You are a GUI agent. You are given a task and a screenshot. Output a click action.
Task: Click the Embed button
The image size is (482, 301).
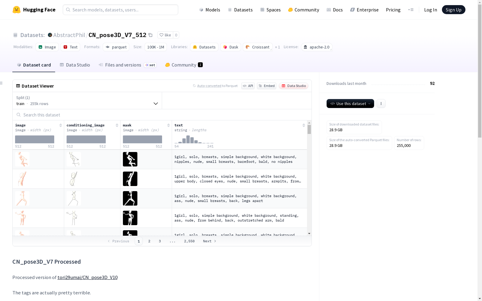pyautogui.click(x=267, y=86)
